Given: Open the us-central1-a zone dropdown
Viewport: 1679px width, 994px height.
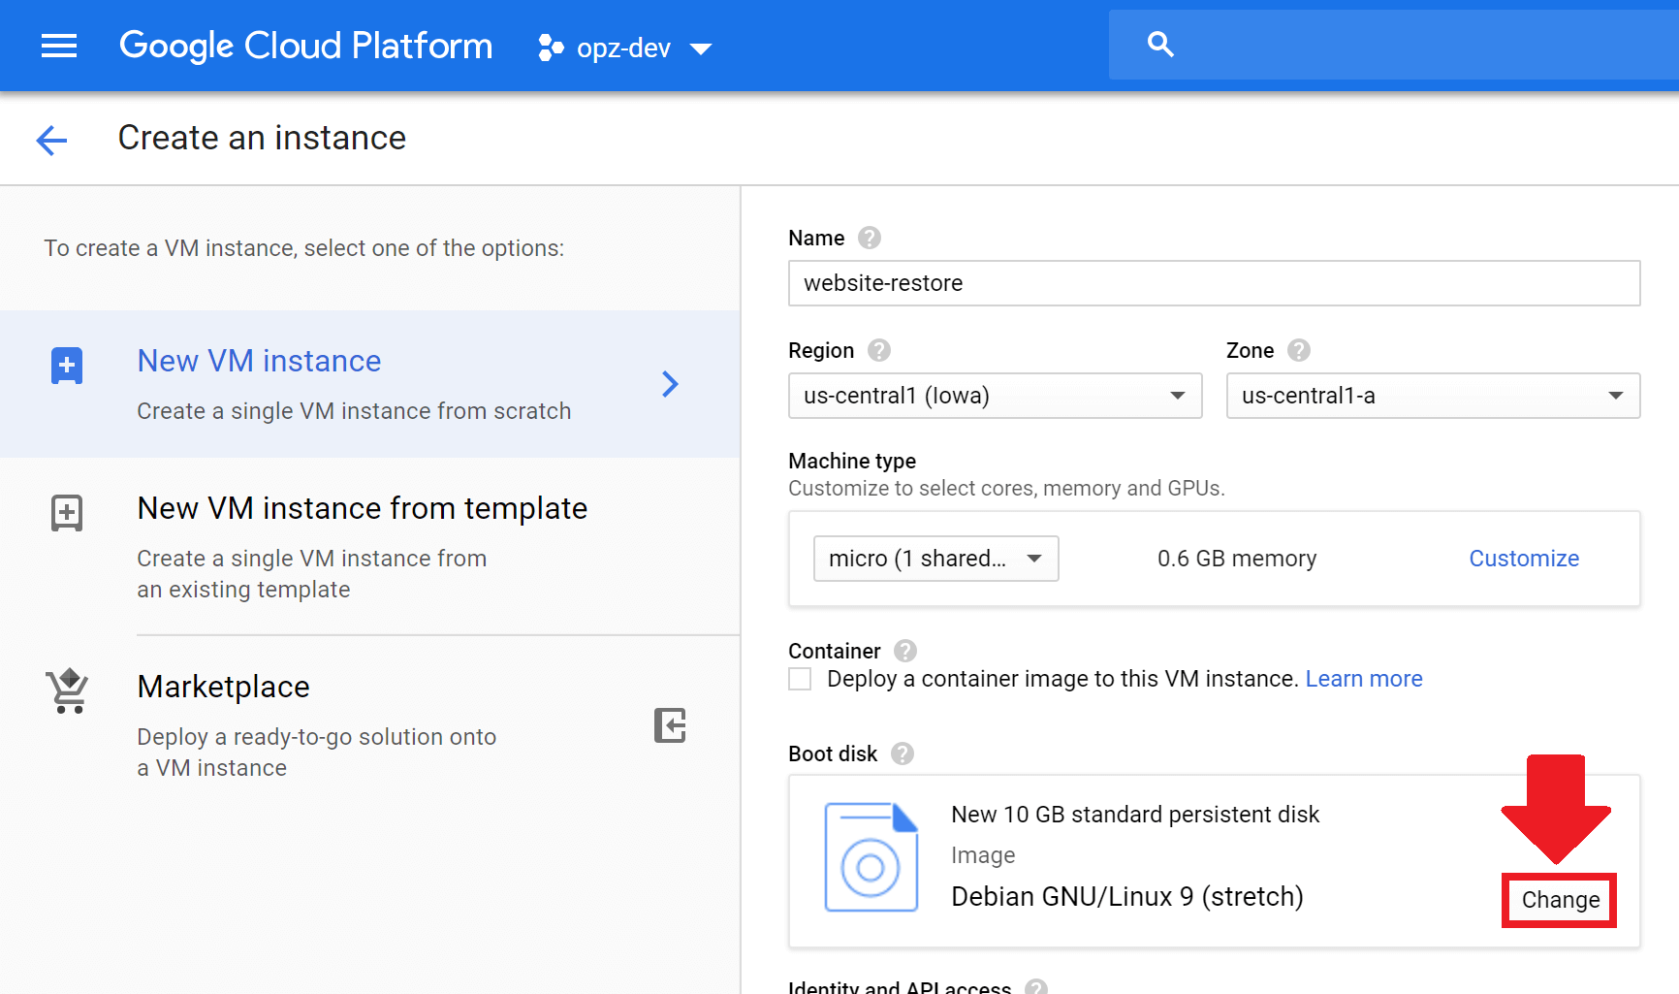Looking at the screenshot, I should [1433, 396].
